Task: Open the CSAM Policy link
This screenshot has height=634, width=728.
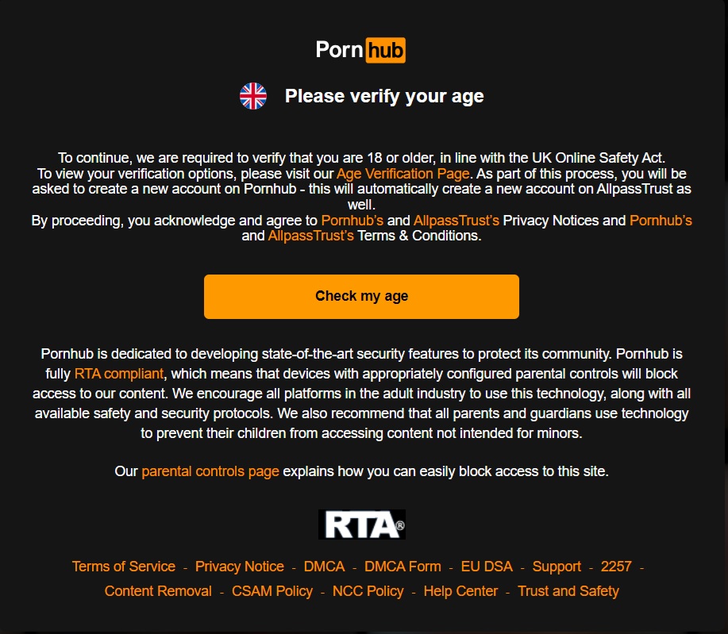Action: (272, 591)
